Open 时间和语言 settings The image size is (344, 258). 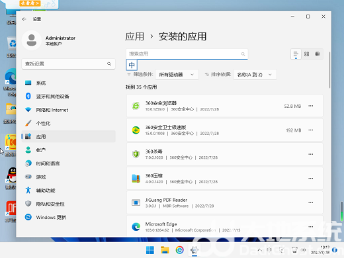coord(69,163)
